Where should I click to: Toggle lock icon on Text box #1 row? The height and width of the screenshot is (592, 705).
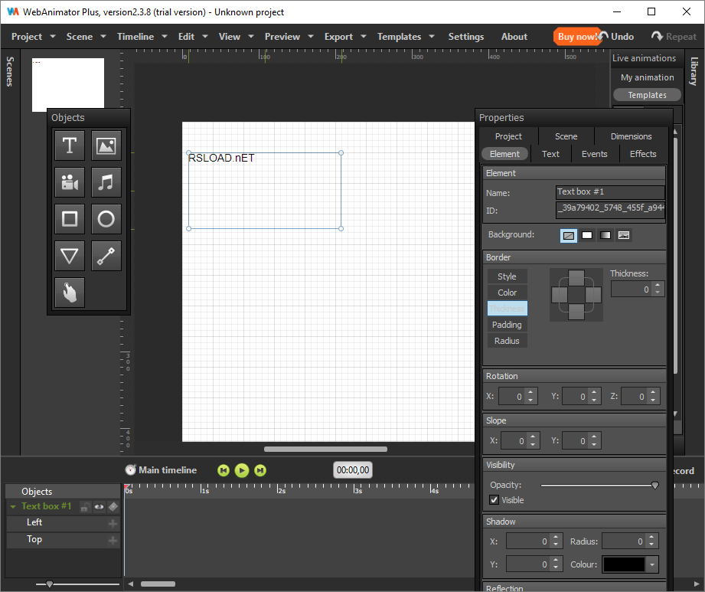click(85, 506)
